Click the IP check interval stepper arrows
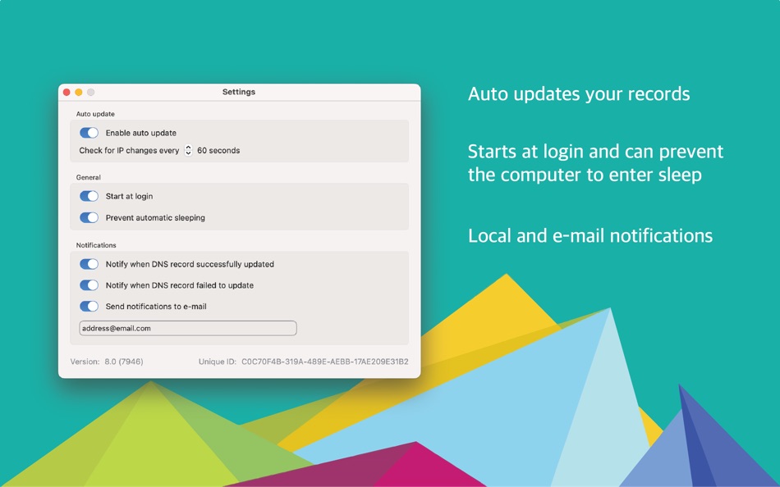This screenshot has width=780, height=487. pos(188,150)
